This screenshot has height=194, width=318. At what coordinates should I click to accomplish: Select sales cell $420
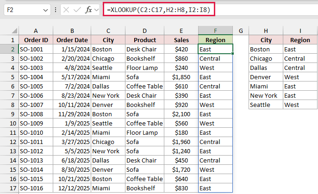tap(181, 50)
